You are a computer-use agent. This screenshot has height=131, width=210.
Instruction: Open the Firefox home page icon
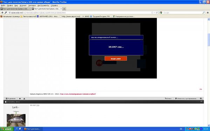pos(208,13)
